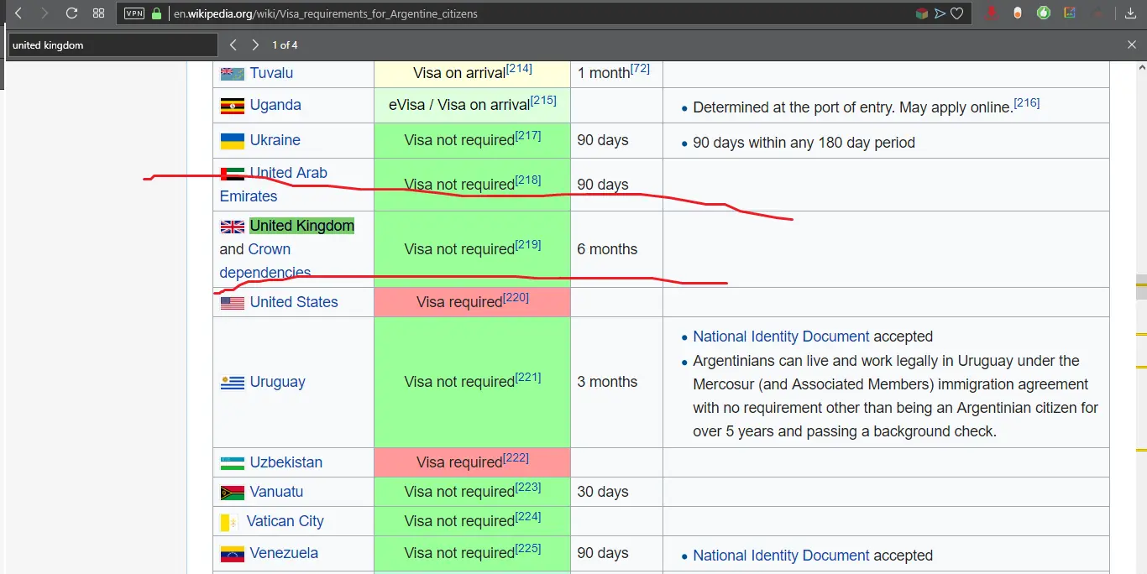Open National Identity Document link in Uruguay row

[x=781, y=337]
